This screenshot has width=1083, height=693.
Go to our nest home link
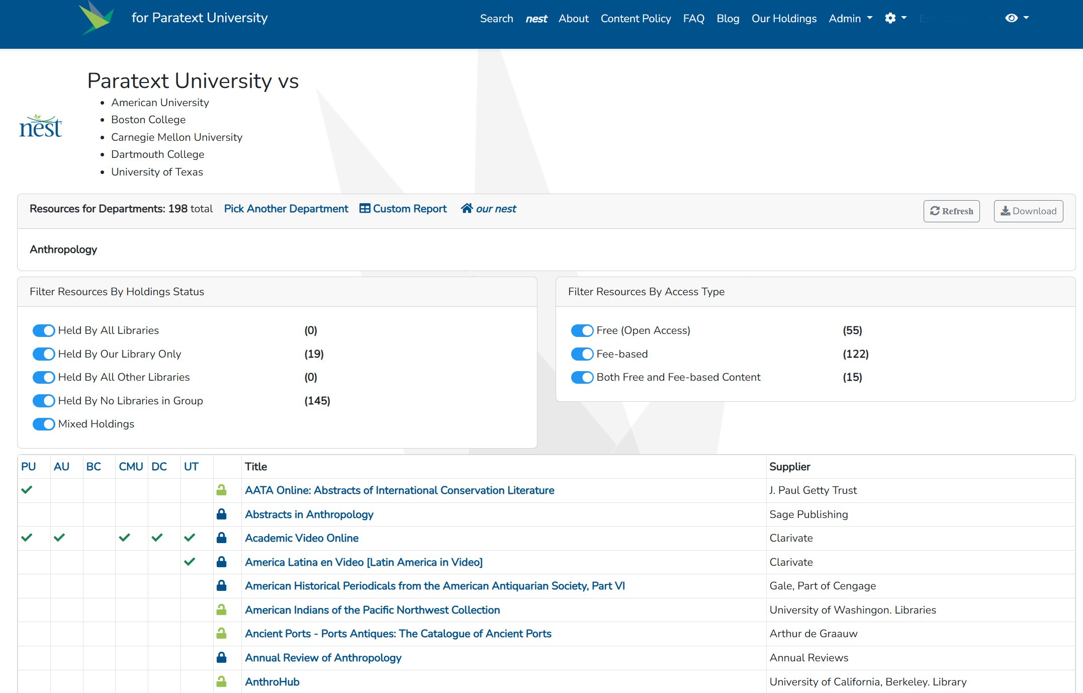click(x=489, y=209)
